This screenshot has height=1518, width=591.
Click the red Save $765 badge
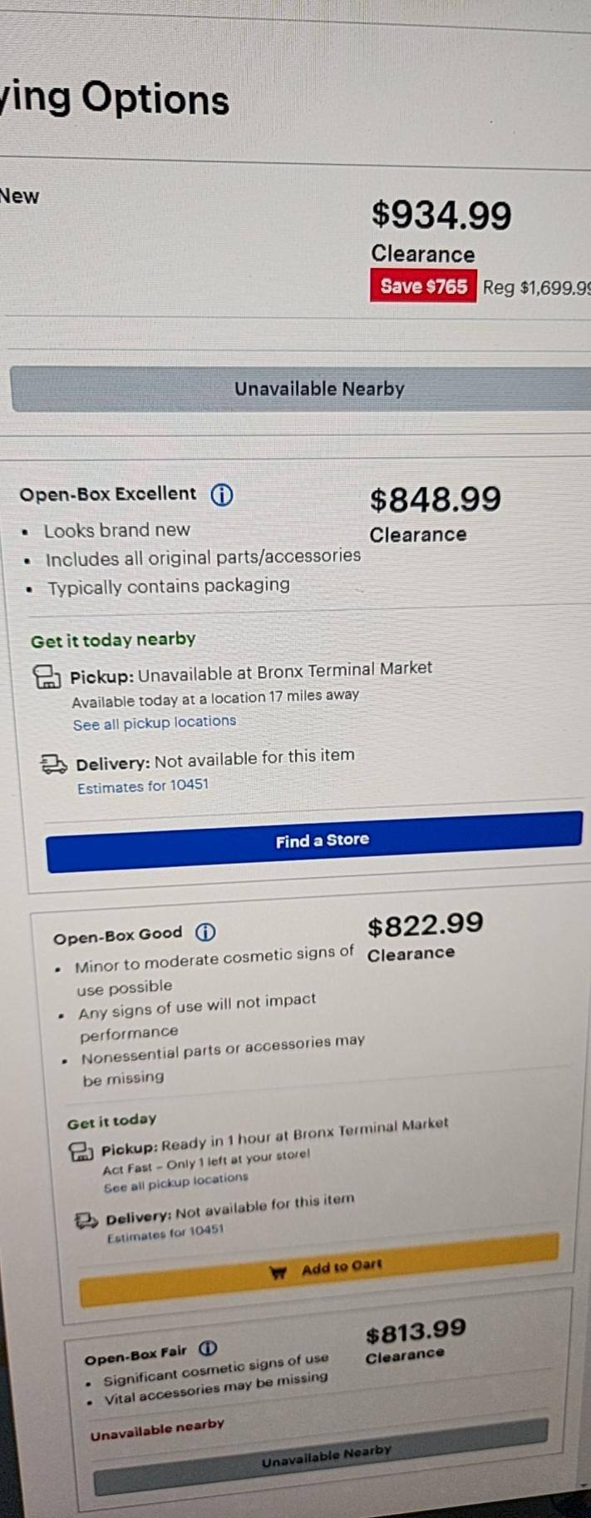423,286
